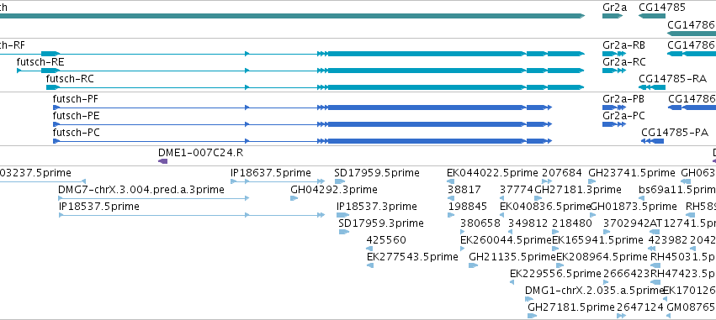
Task: Select the futsch-PC coding exon bar
Action: pos(427,141)
